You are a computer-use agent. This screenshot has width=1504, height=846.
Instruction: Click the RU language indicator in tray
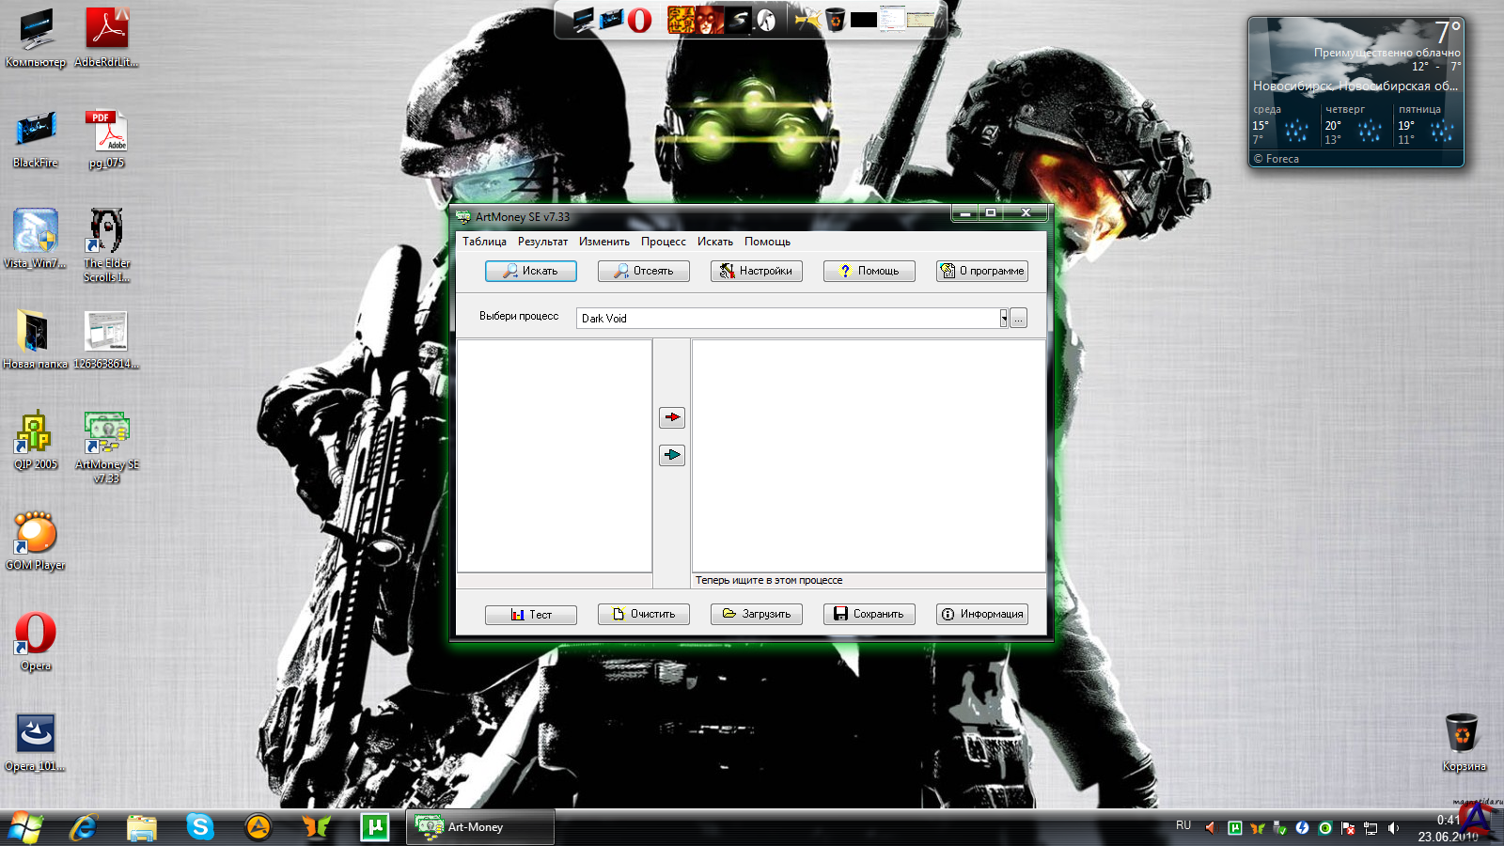1183,825
